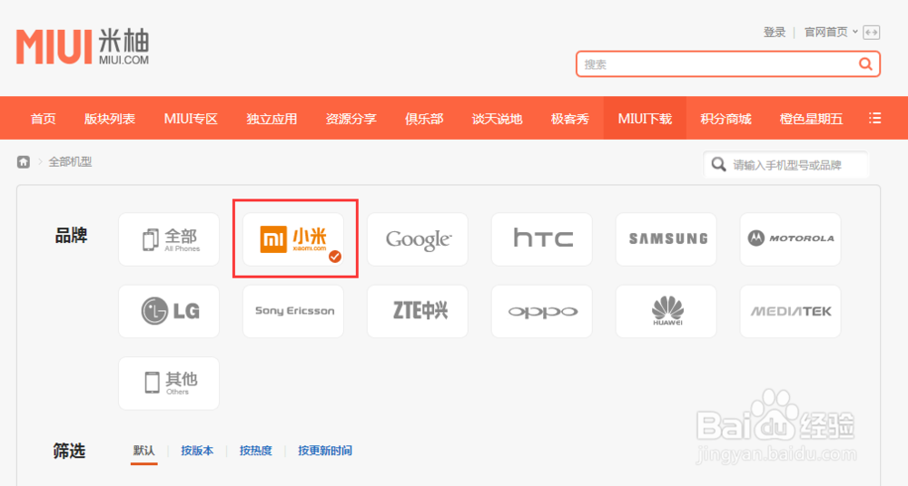Click the width toggle icon beside 官网首页
The height and width of the screenshot is (486, 908).
(x=871, y=33)
